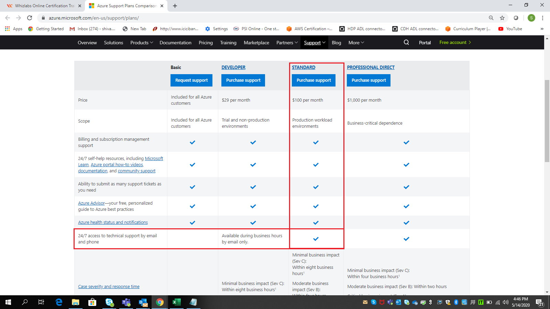
Task: Expand the More dropdown menu
Action: [x=356, y=43]
